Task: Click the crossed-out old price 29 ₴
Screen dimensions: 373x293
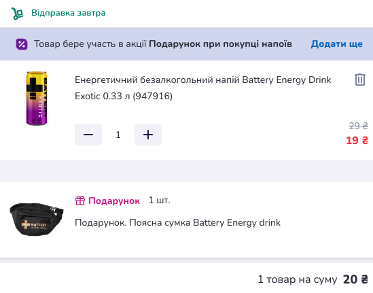Action: point(358,126)
